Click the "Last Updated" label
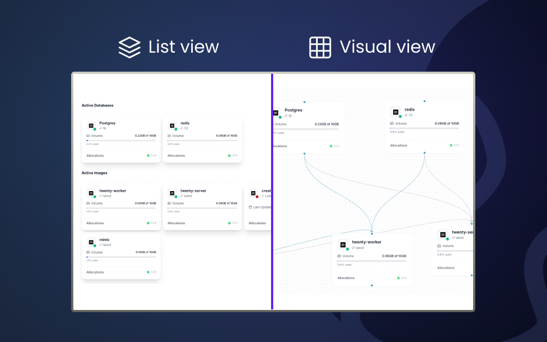 [262, 207]
